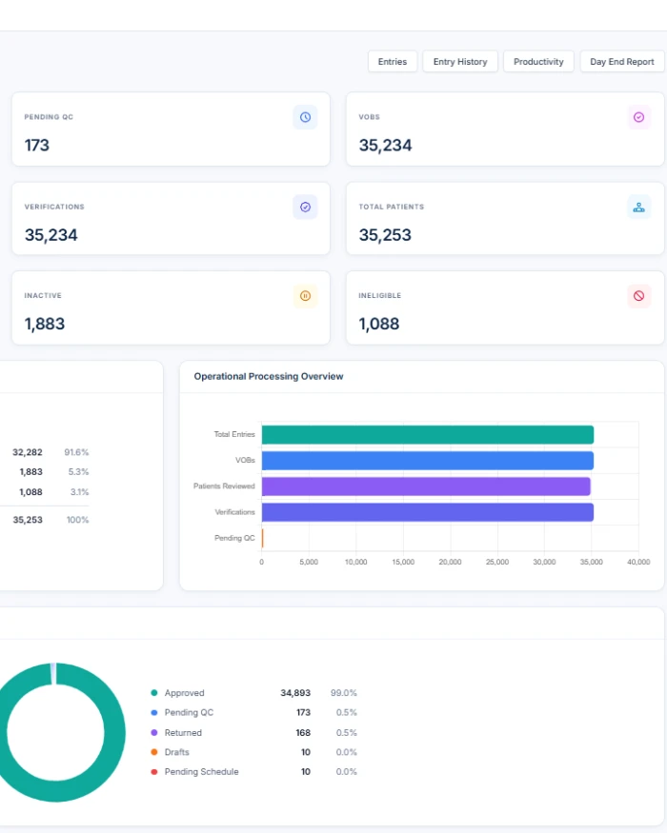
Task: Click the Verifications badge check icon
Action: pos(305,207)
